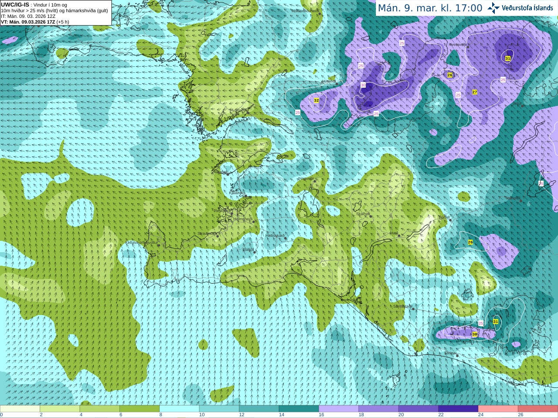Select the yellow 26 gust marker southeast of Búrfell

(470, 242)
